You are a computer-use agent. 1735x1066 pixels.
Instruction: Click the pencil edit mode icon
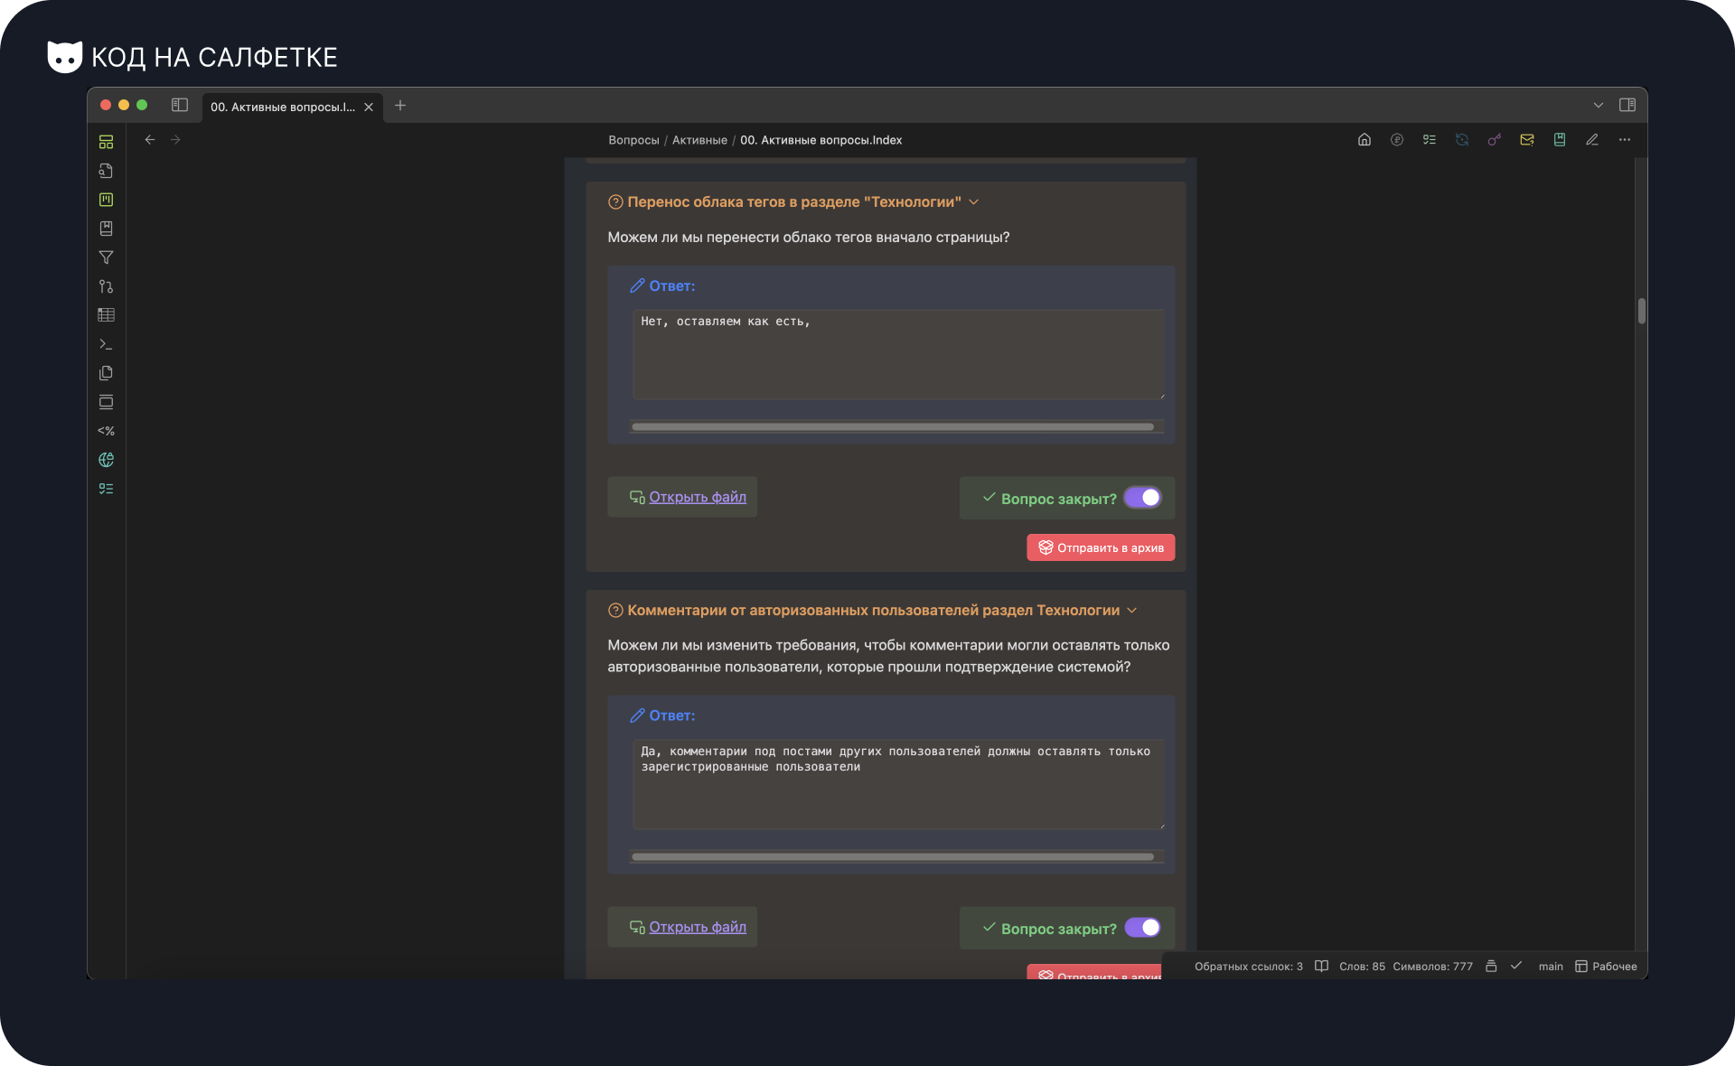[1592, 140]
